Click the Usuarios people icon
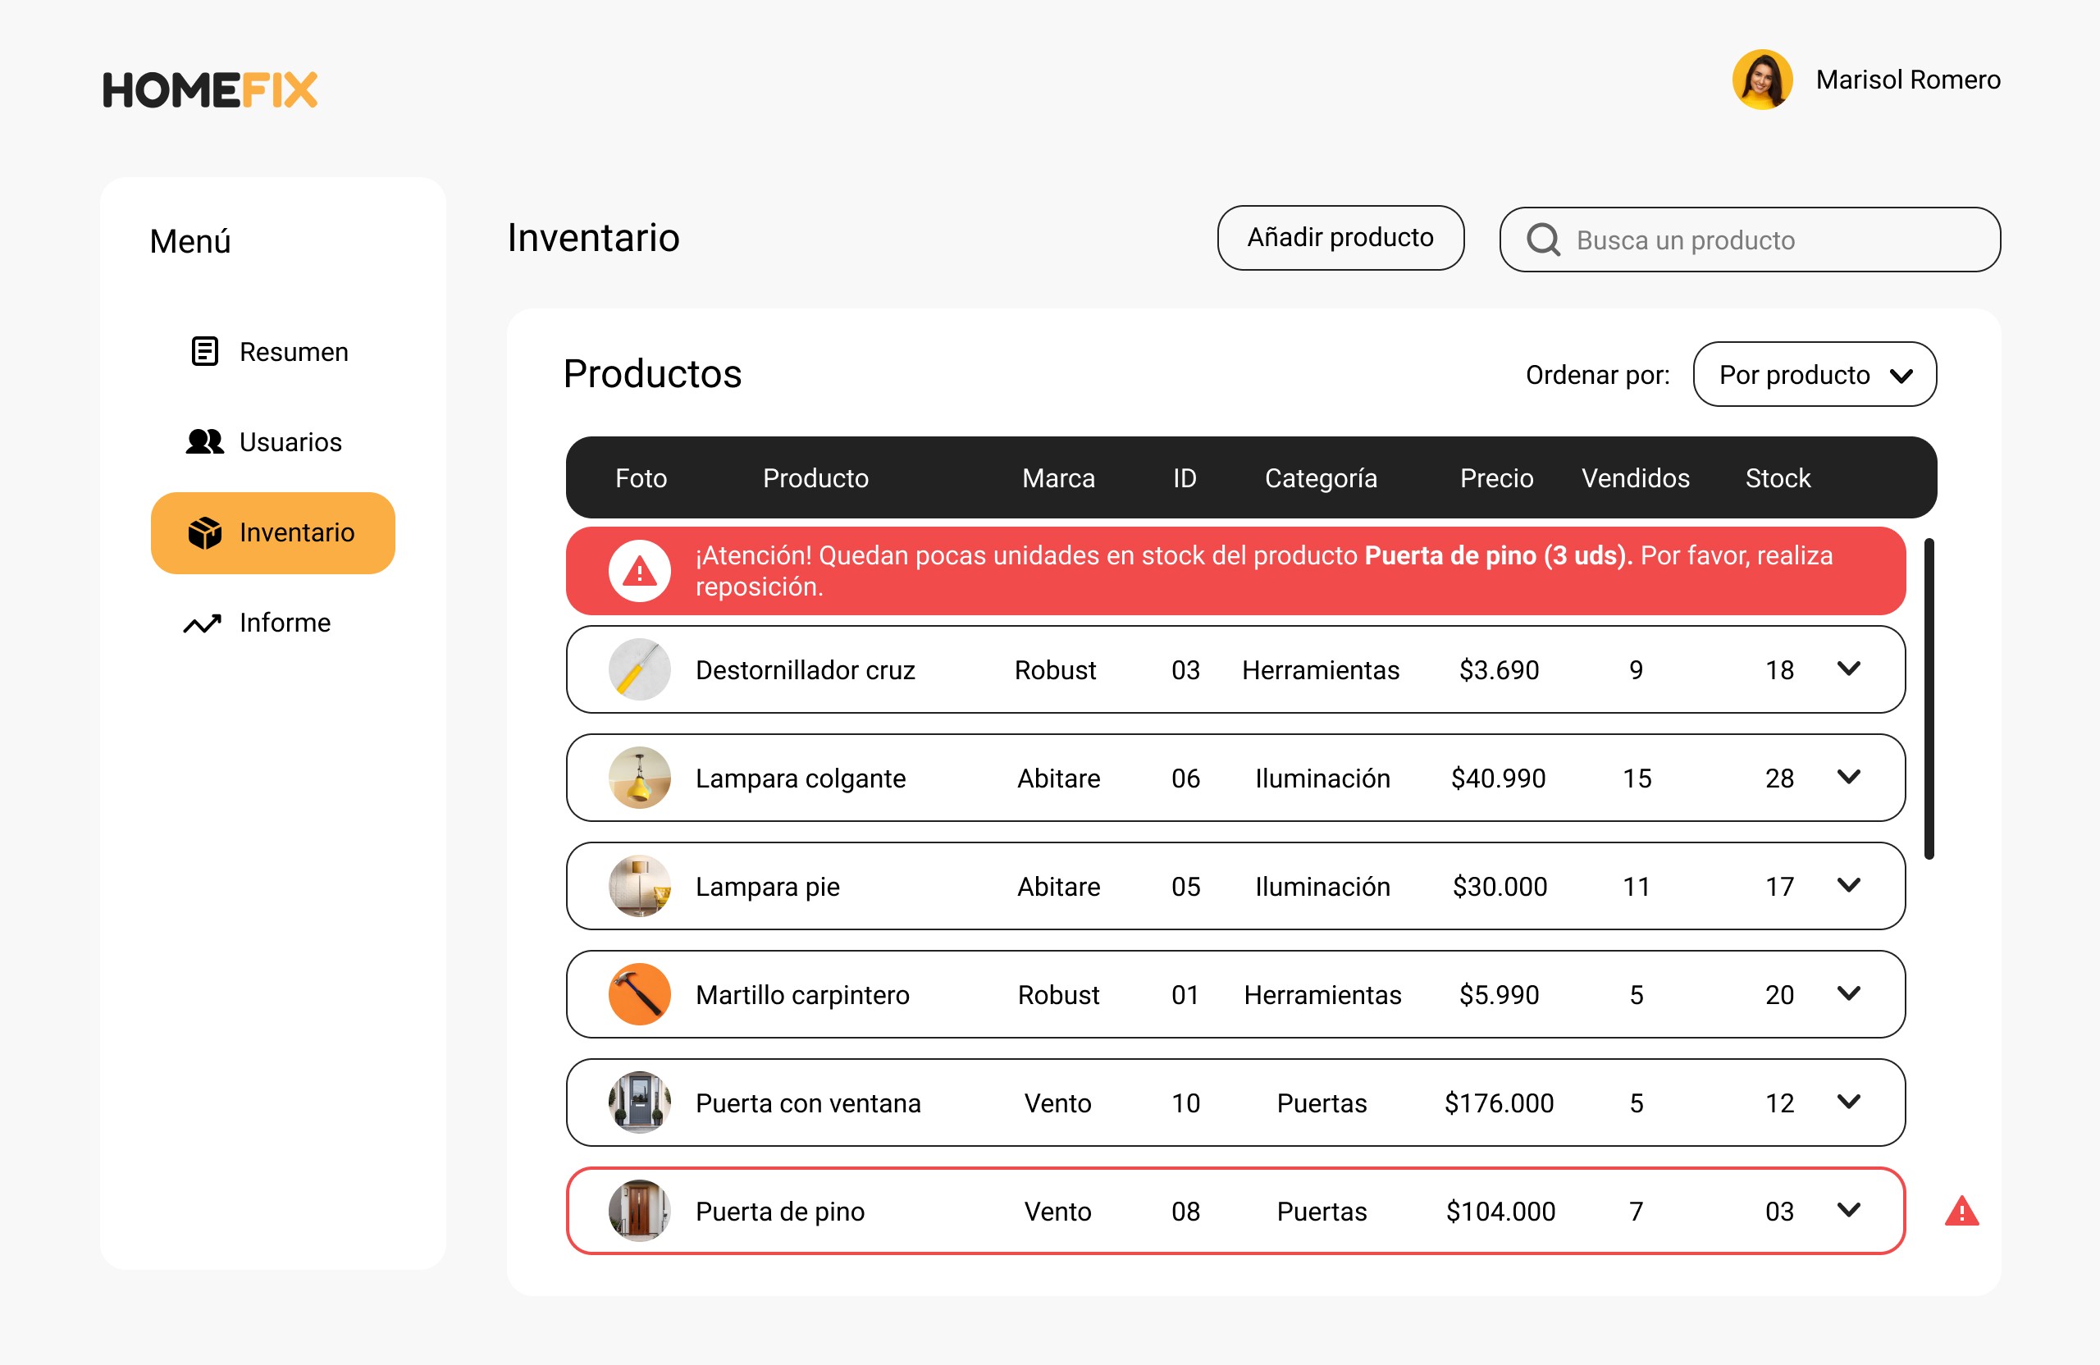This screenshot has height=1365, width=2100. pos(205,441)
